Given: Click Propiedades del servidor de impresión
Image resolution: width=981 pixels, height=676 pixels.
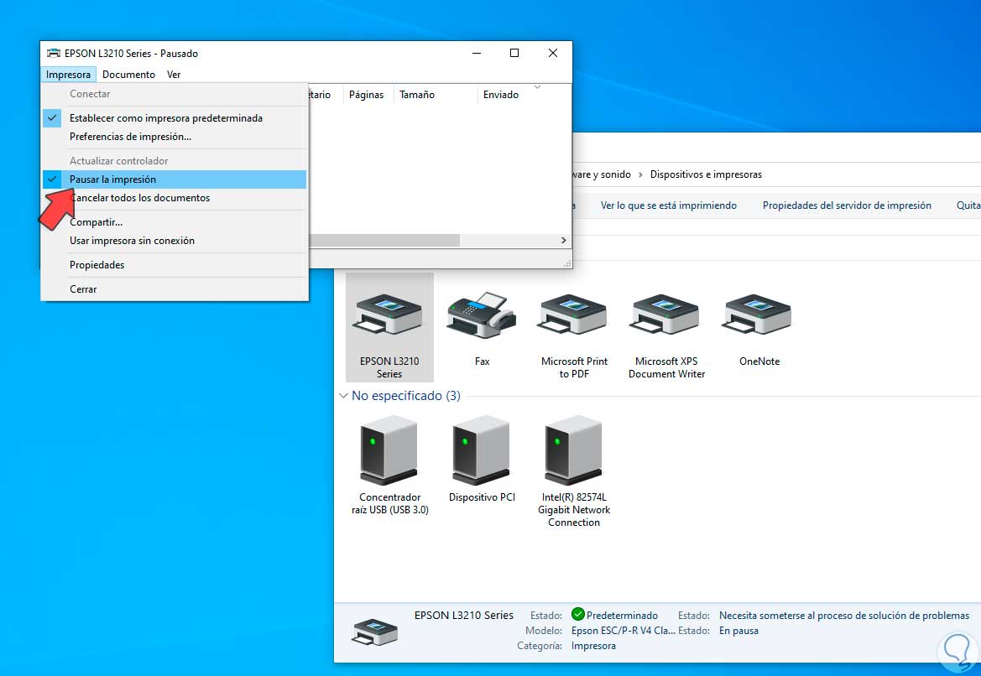Looking at the screenshot, I should [846, 205].
